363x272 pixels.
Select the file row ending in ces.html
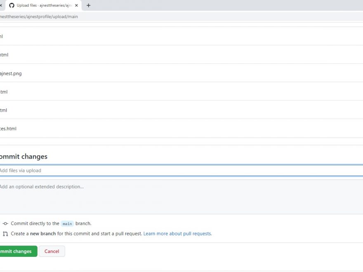tap(8, 129)
